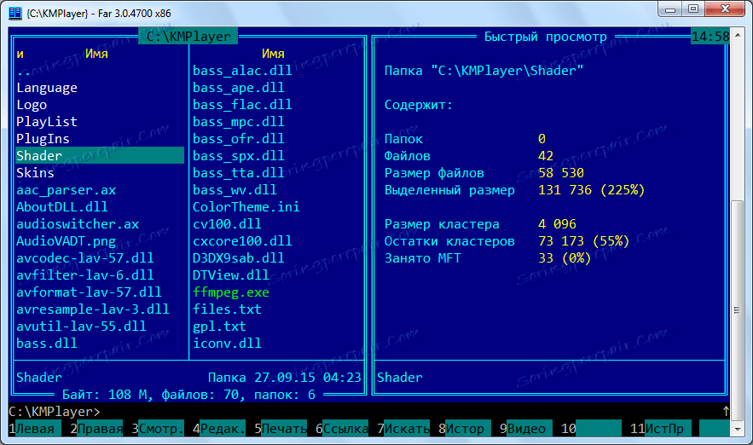Viewport: 753px width, 445px height.
Task: Select the parent directory '..' entry
Action: pyautogui.click(x=24, y=71)
